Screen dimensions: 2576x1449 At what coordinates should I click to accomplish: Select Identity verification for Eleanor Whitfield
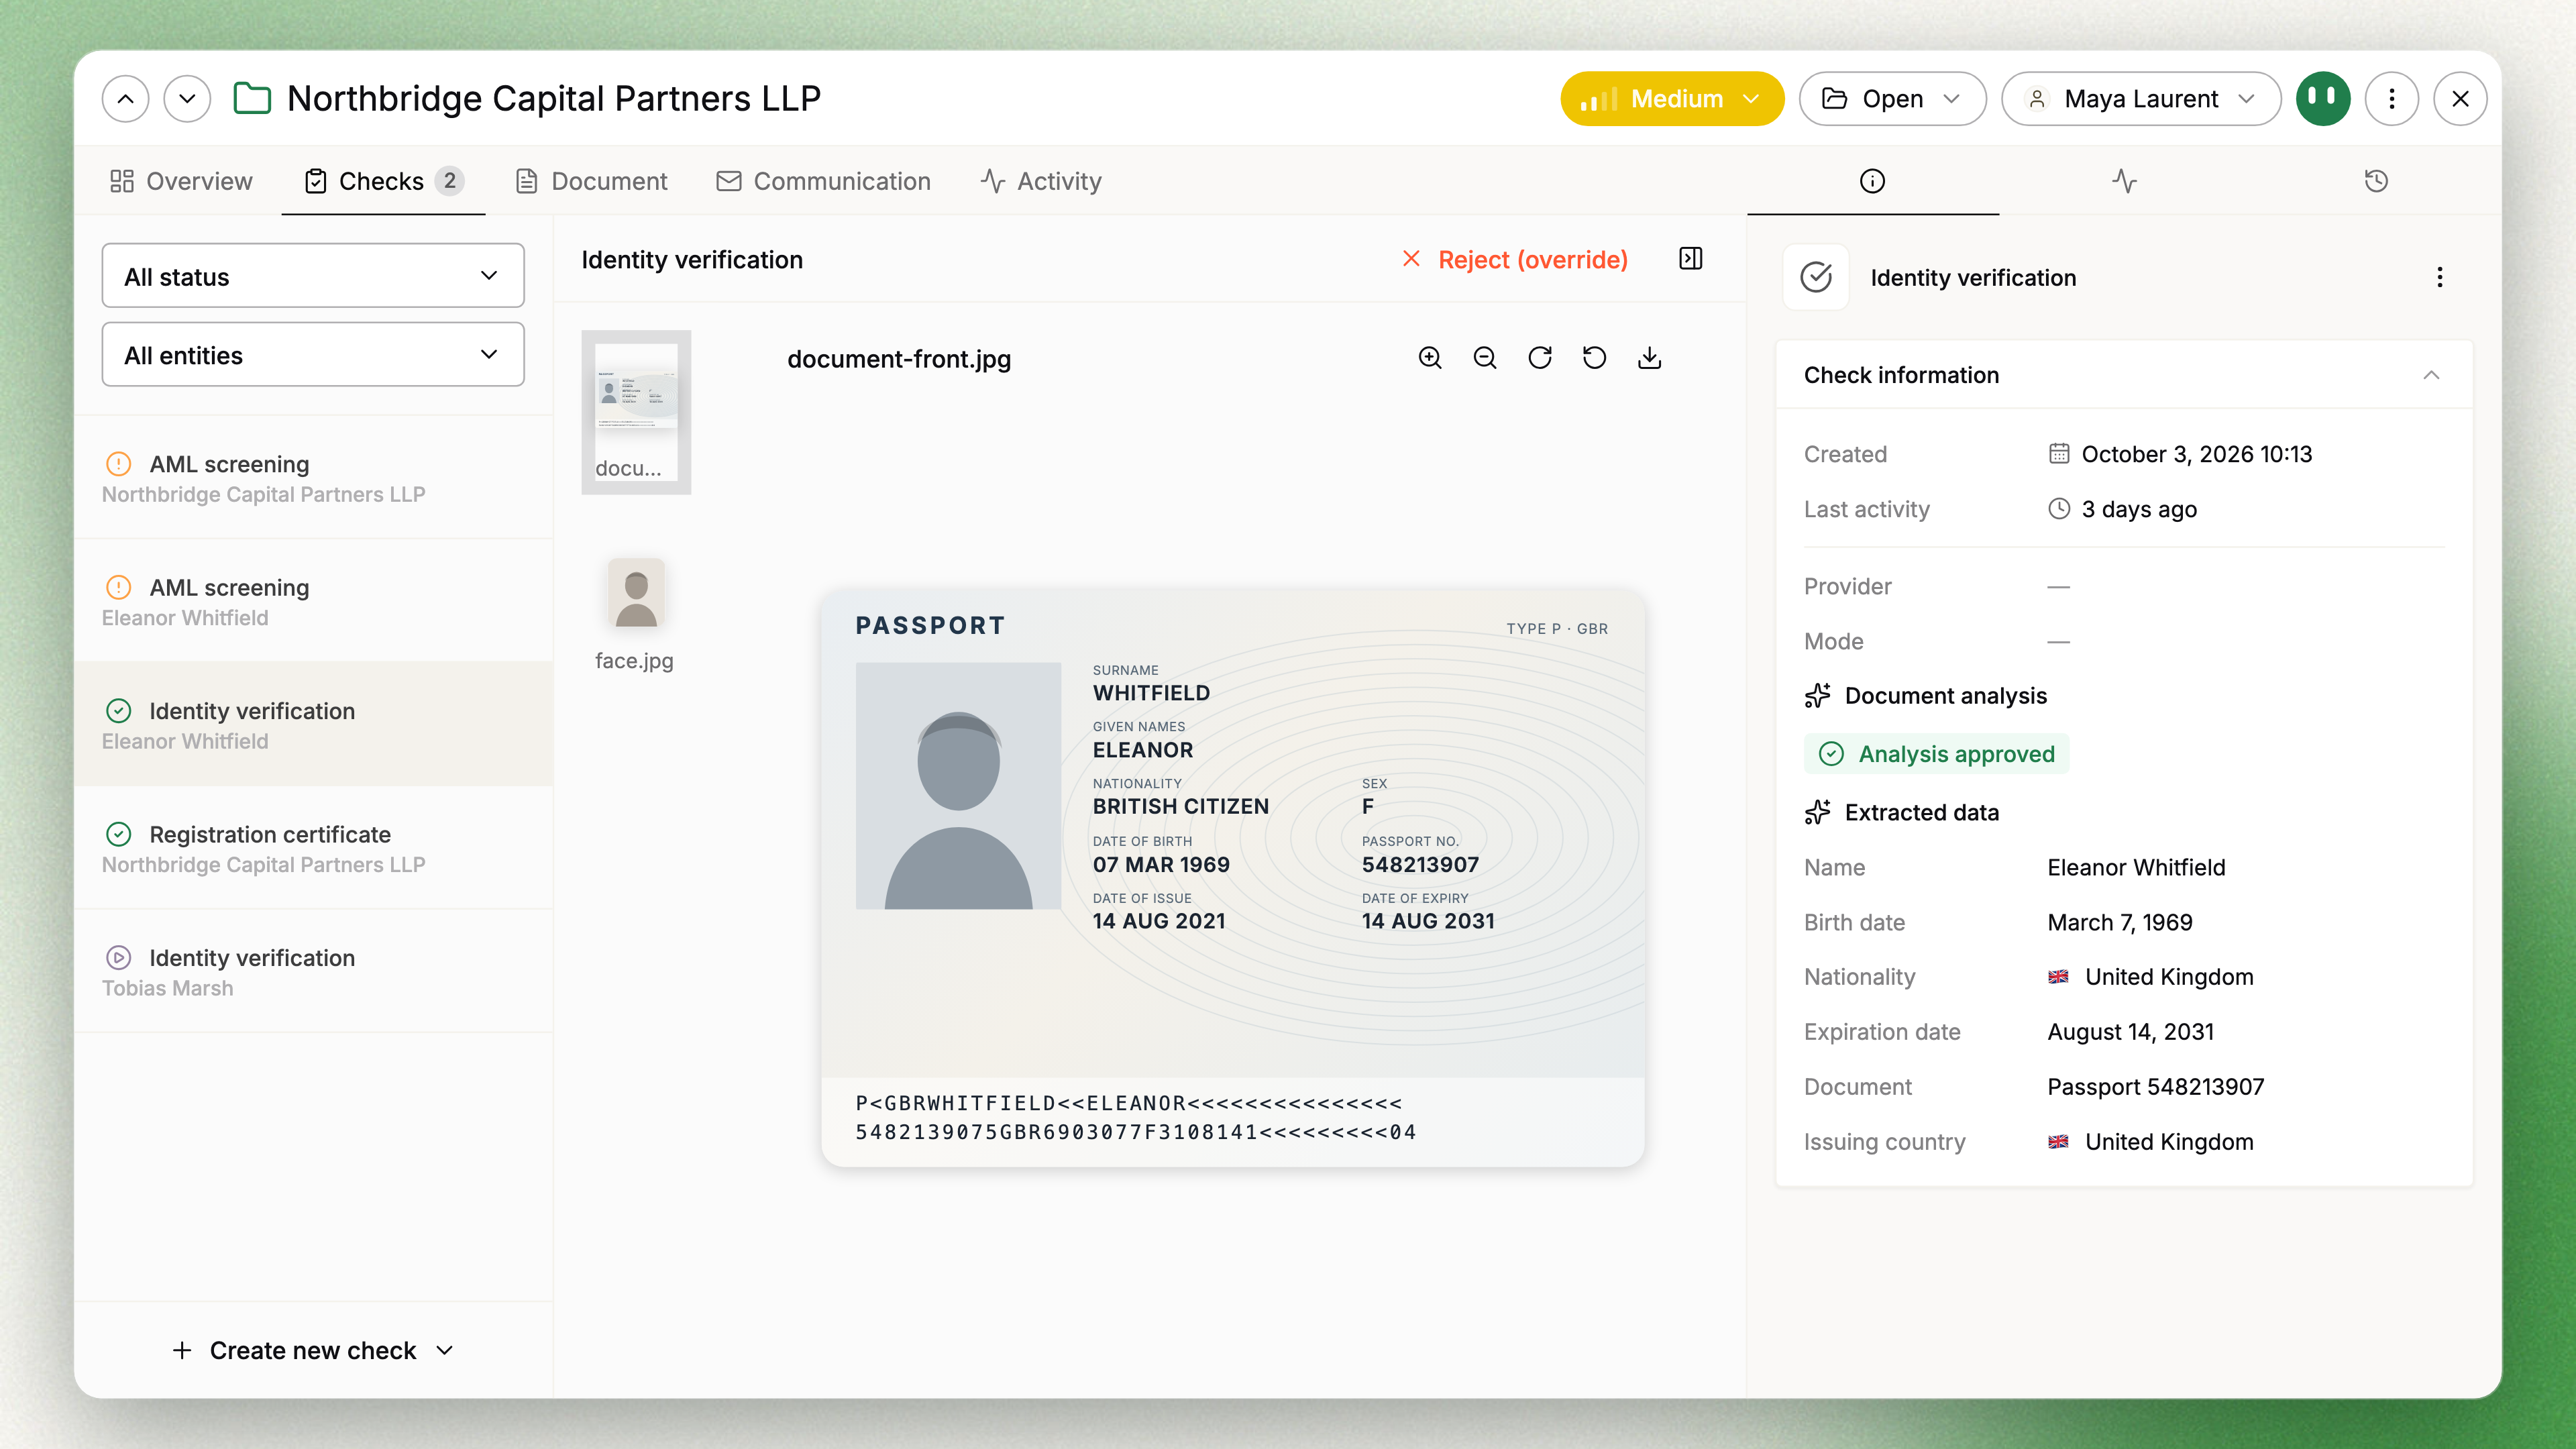click(x=313, y=724)
